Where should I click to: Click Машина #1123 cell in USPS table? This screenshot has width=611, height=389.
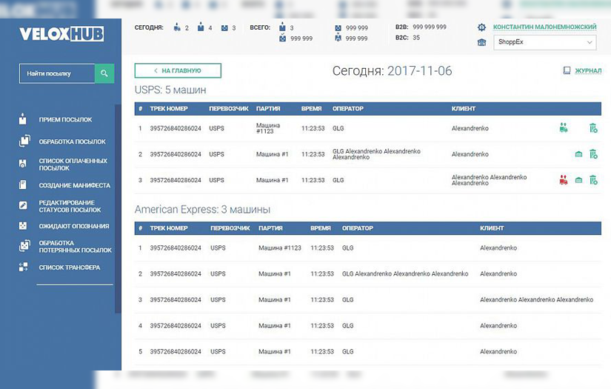267,128
